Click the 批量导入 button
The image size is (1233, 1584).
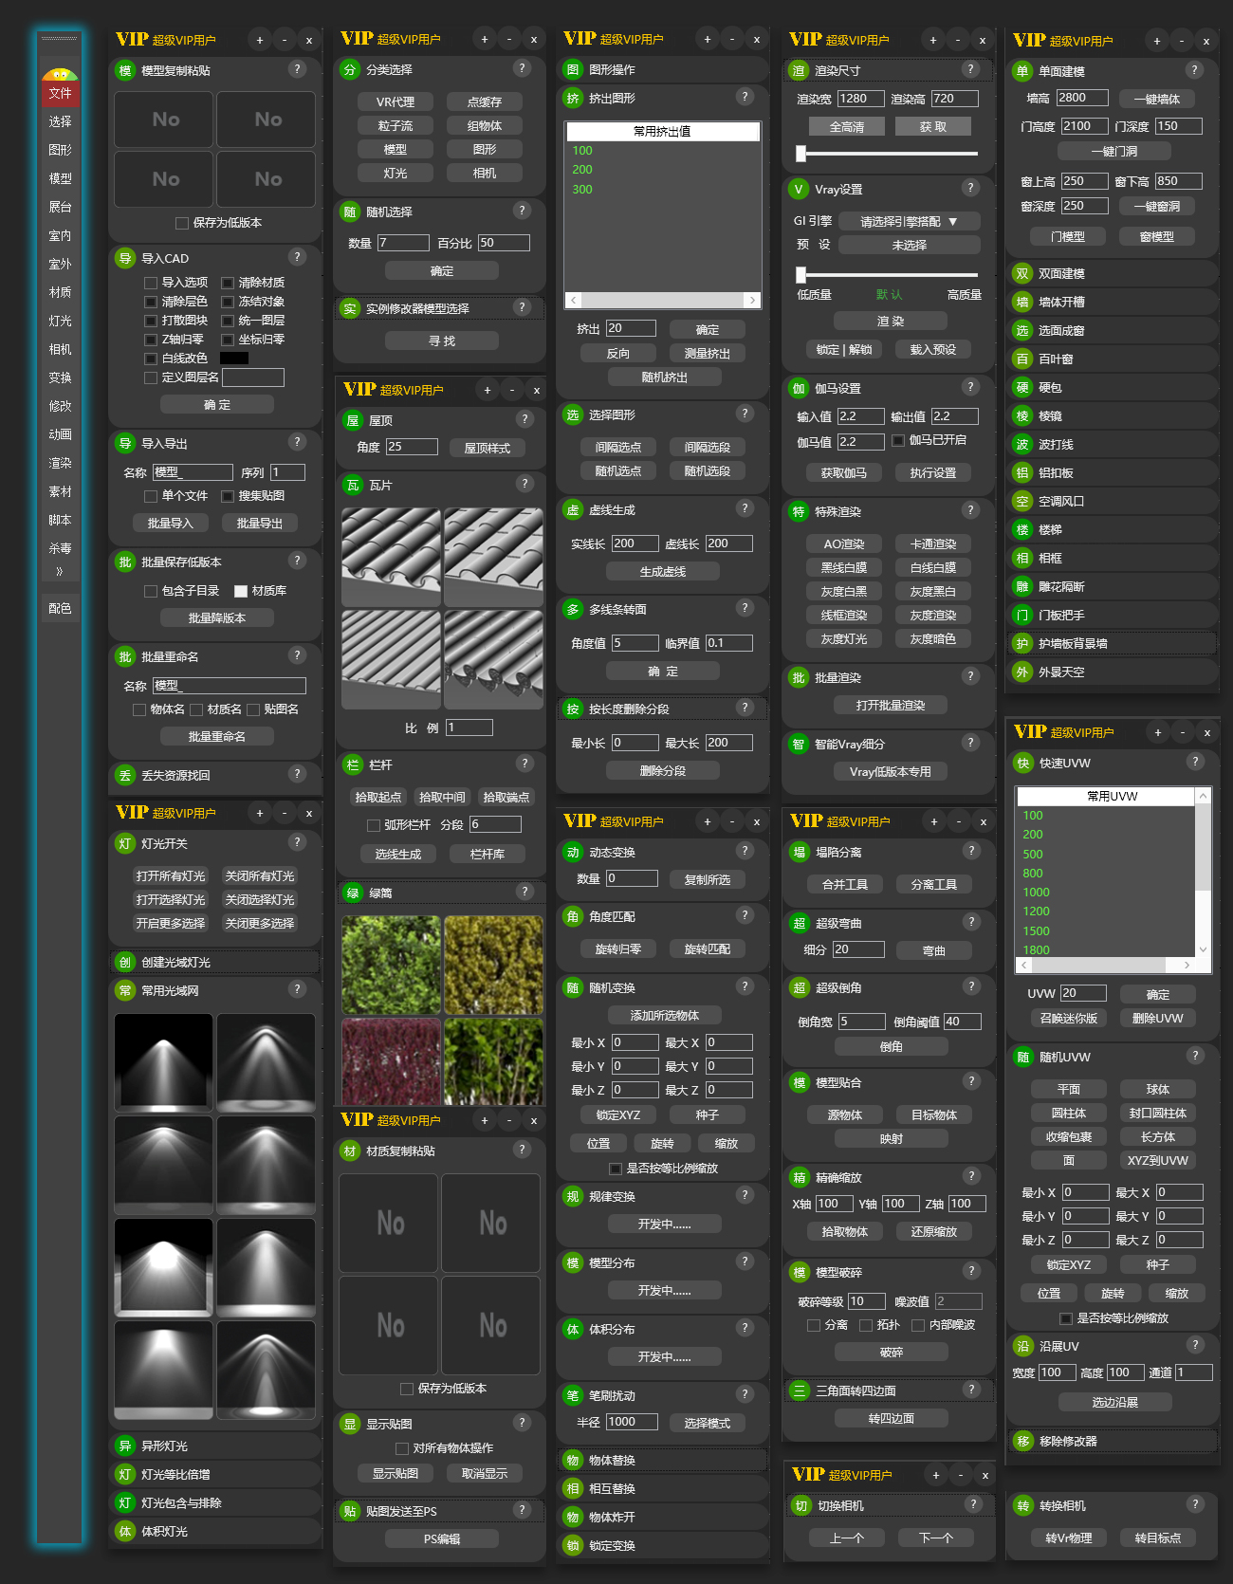170,523
